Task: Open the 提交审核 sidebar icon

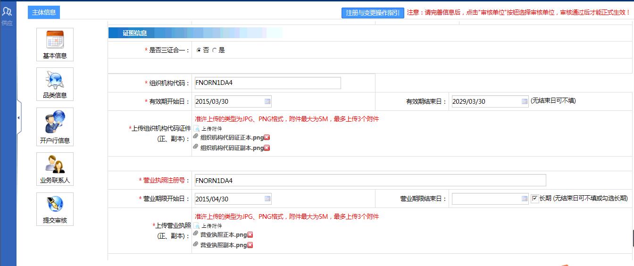Action: click(x=55, y=209)
